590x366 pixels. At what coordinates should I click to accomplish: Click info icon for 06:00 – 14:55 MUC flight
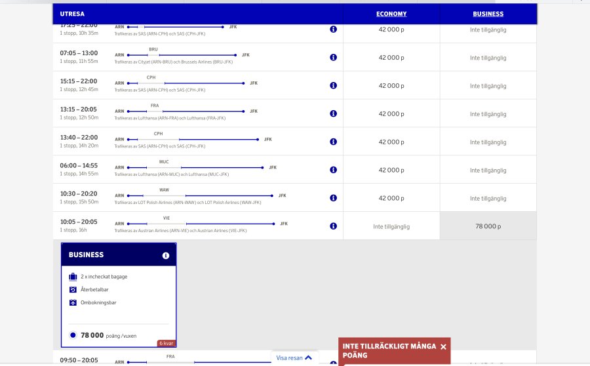[x=333, y=170]
